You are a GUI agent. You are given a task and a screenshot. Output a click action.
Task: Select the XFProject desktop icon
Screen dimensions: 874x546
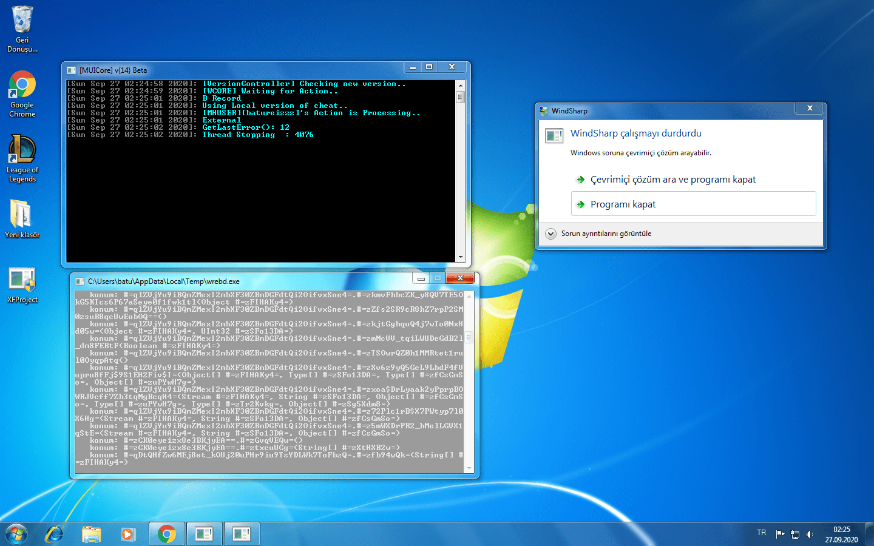coord(22,284)
